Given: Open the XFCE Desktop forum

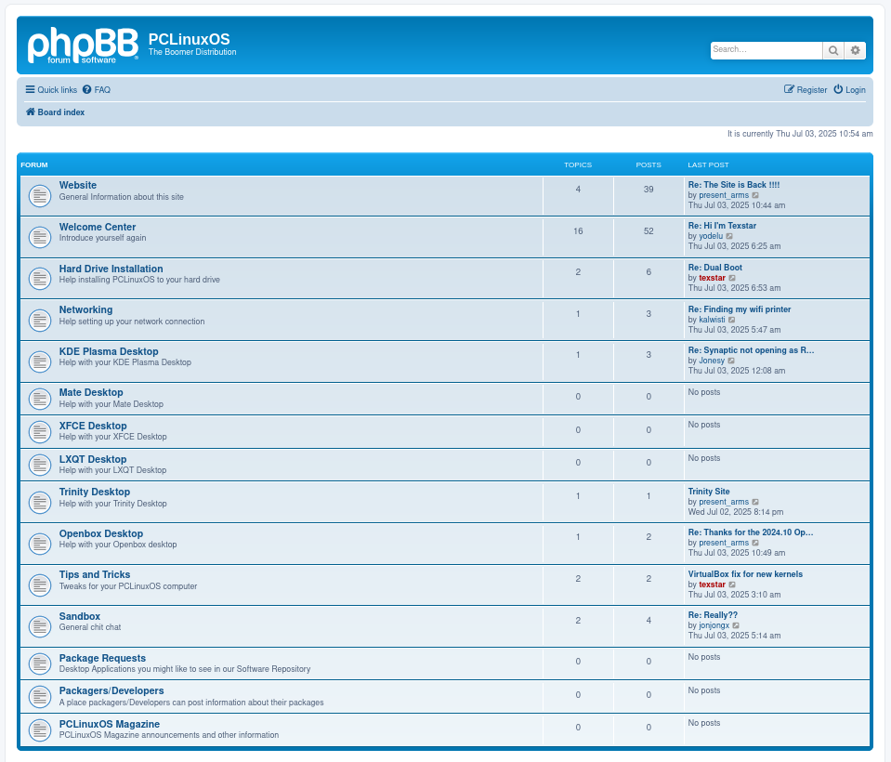Looking at the screenshot, I should (x=93, y=427).
